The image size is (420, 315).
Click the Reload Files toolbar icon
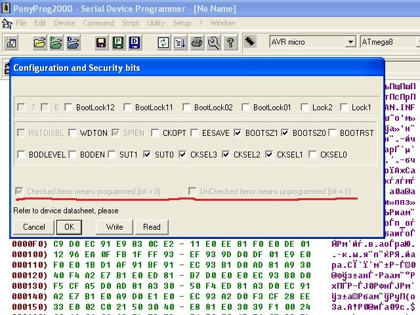[x=163, y=43]
